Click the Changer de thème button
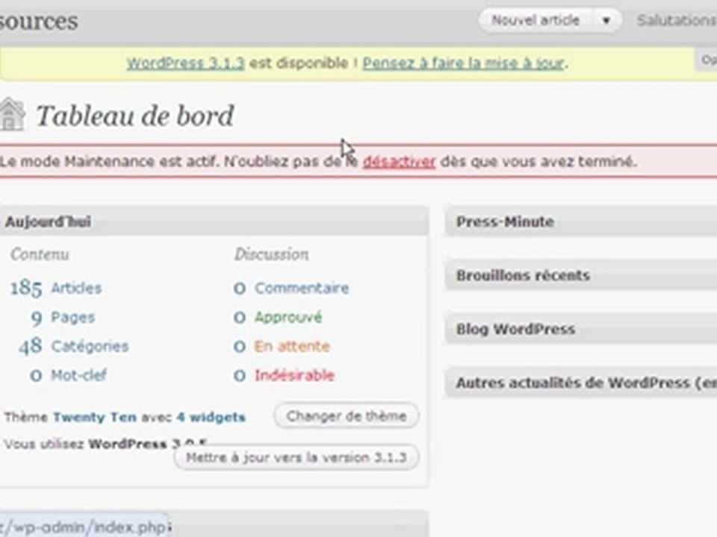The image size is (717, 537). tap(346, 416)
